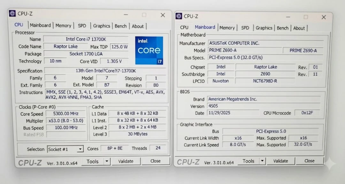Click the 13th Gen specification field

(106, 71)
